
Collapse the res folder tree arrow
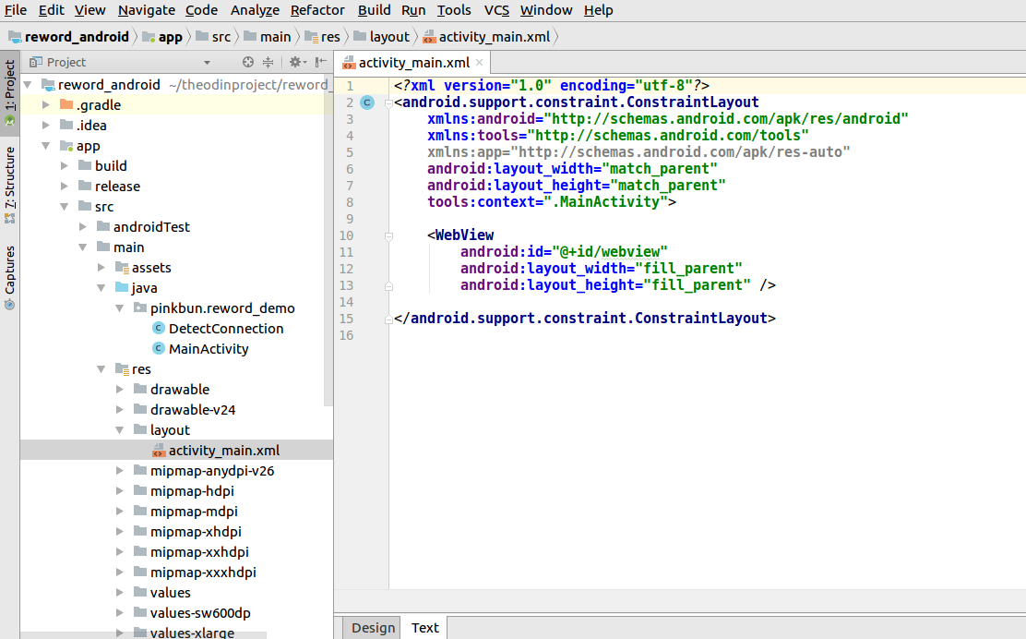pos(101,368)
